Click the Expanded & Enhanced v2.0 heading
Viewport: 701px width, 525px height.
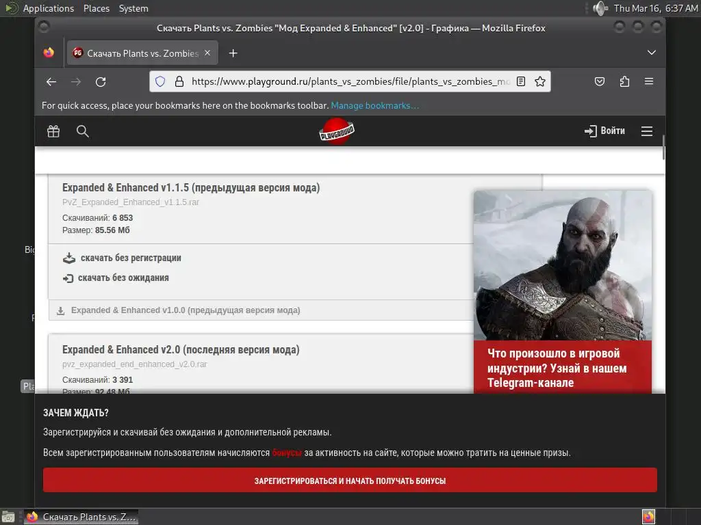[181, 349]
